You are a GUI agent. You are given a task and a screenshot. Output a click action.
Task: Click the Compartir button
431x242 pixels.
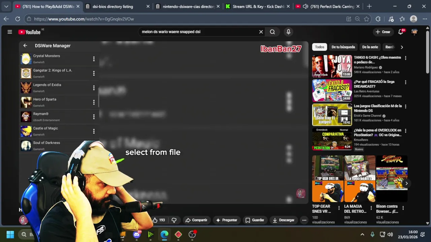[x=196, y=220]
